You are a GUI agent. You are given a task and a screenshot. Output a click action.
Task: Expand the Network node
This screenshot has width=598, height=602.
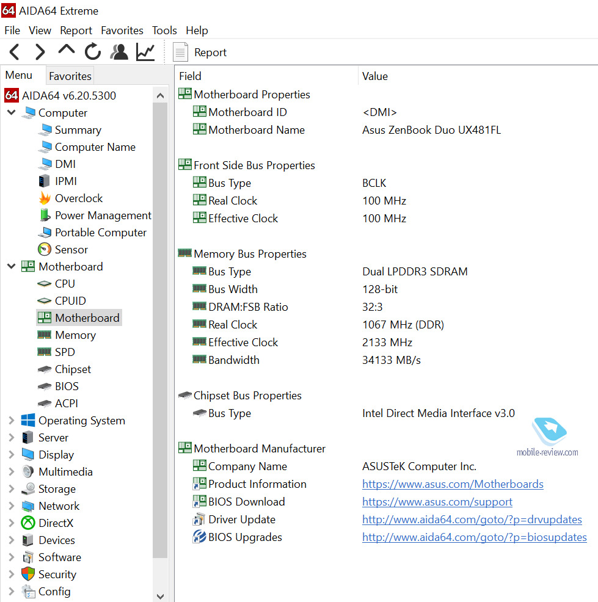point(12,506)
